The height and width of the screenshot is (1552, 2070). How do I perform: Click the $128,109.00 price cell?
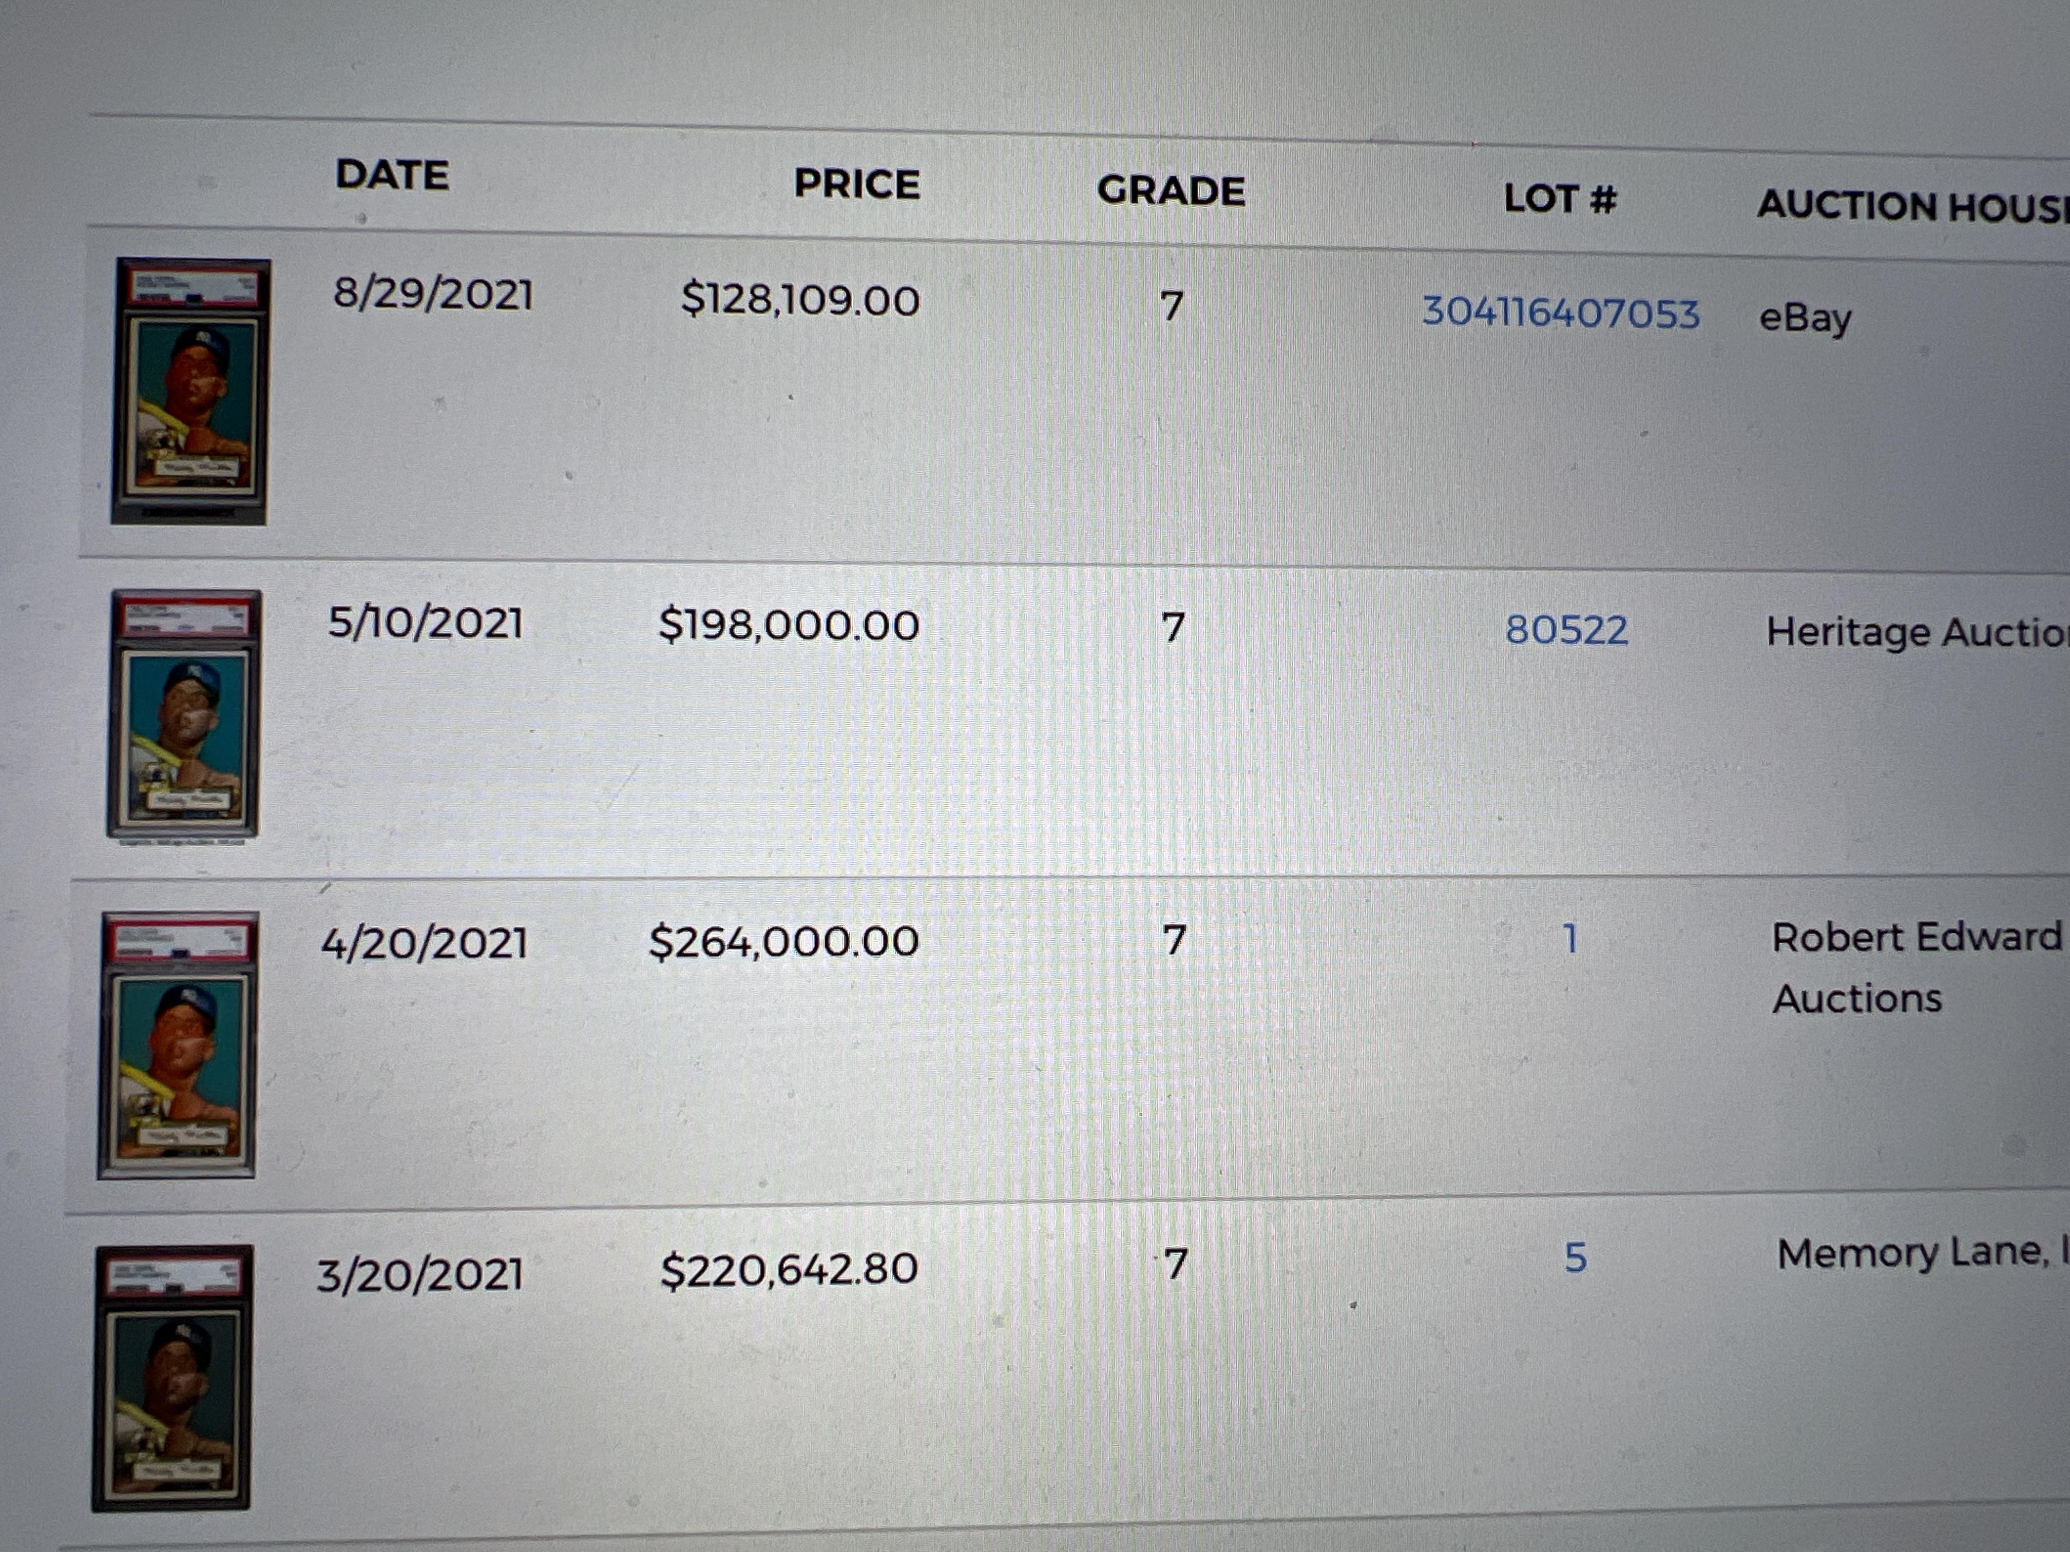800,300
